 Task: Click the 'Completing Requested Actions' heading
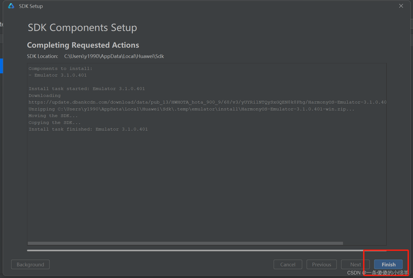click(83, 45)
